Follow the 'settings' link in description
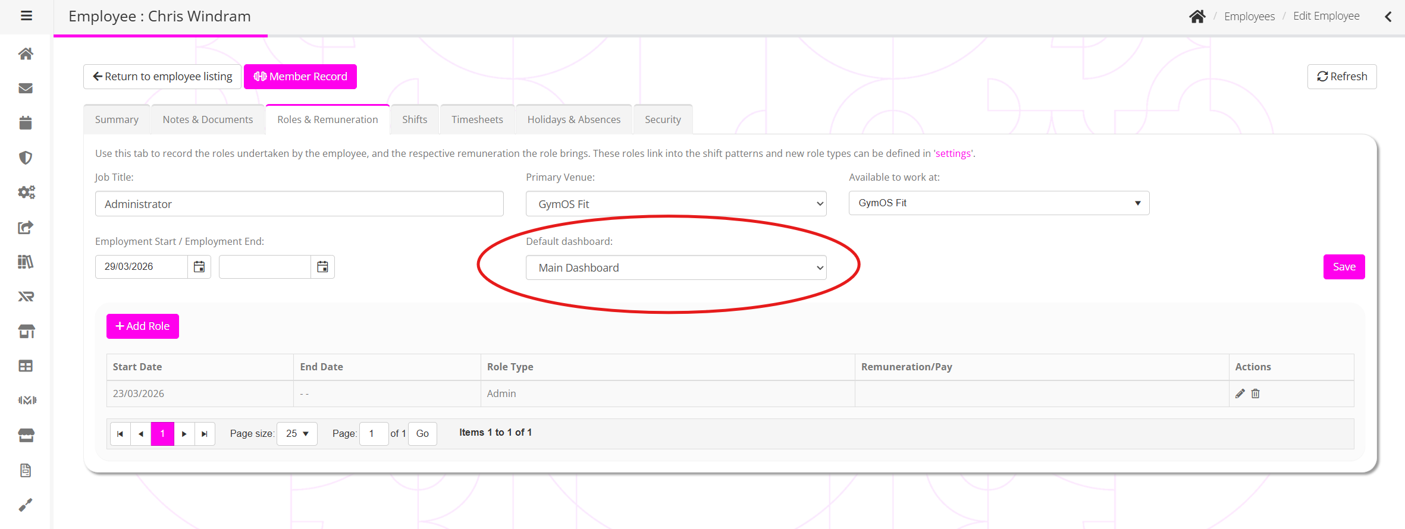 tap(953, 153)
